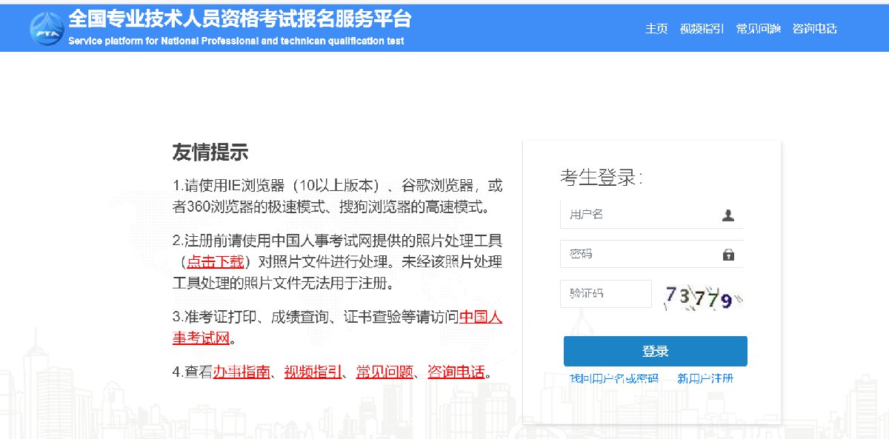This screenshot has width=889, height=439.
Task: Focus the 验证码 input field
Action: coord(606,293)
